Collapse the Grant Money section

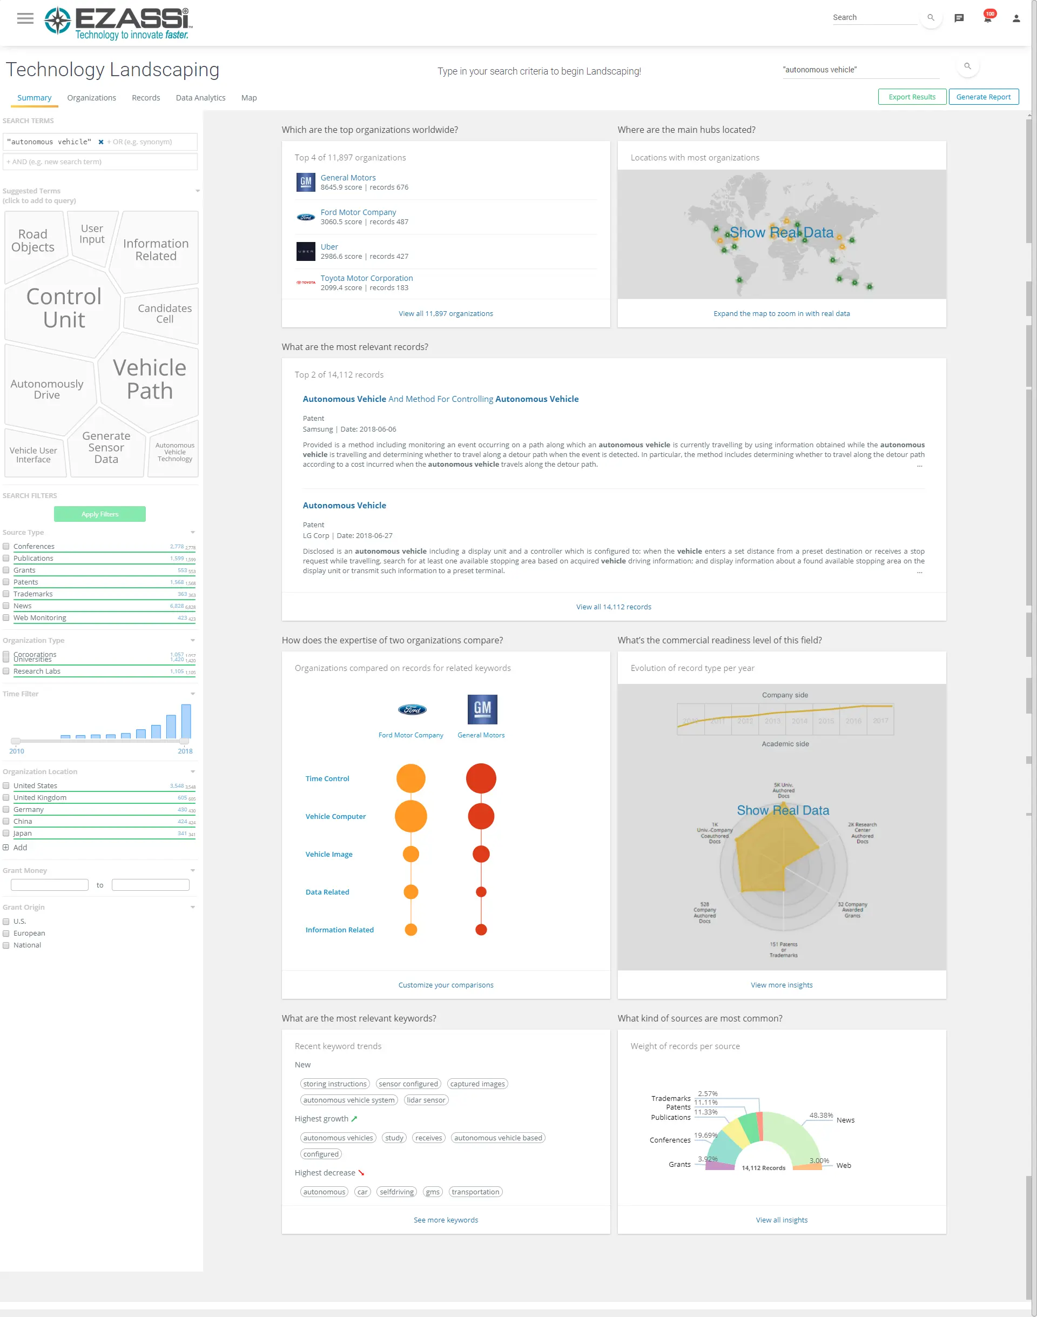click(192, 871)
